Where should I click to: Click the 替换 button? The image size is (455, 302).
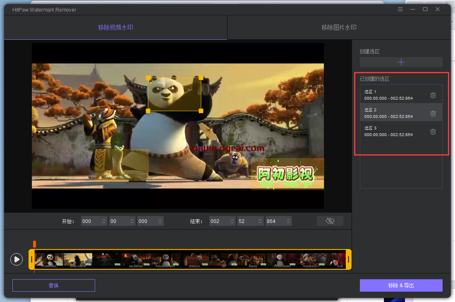coord(54,285)
